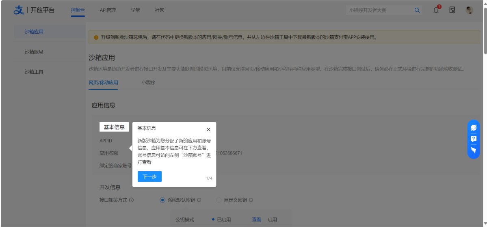Click the 已启用 status text
The image size is (487, 228).
pos(224,219)
